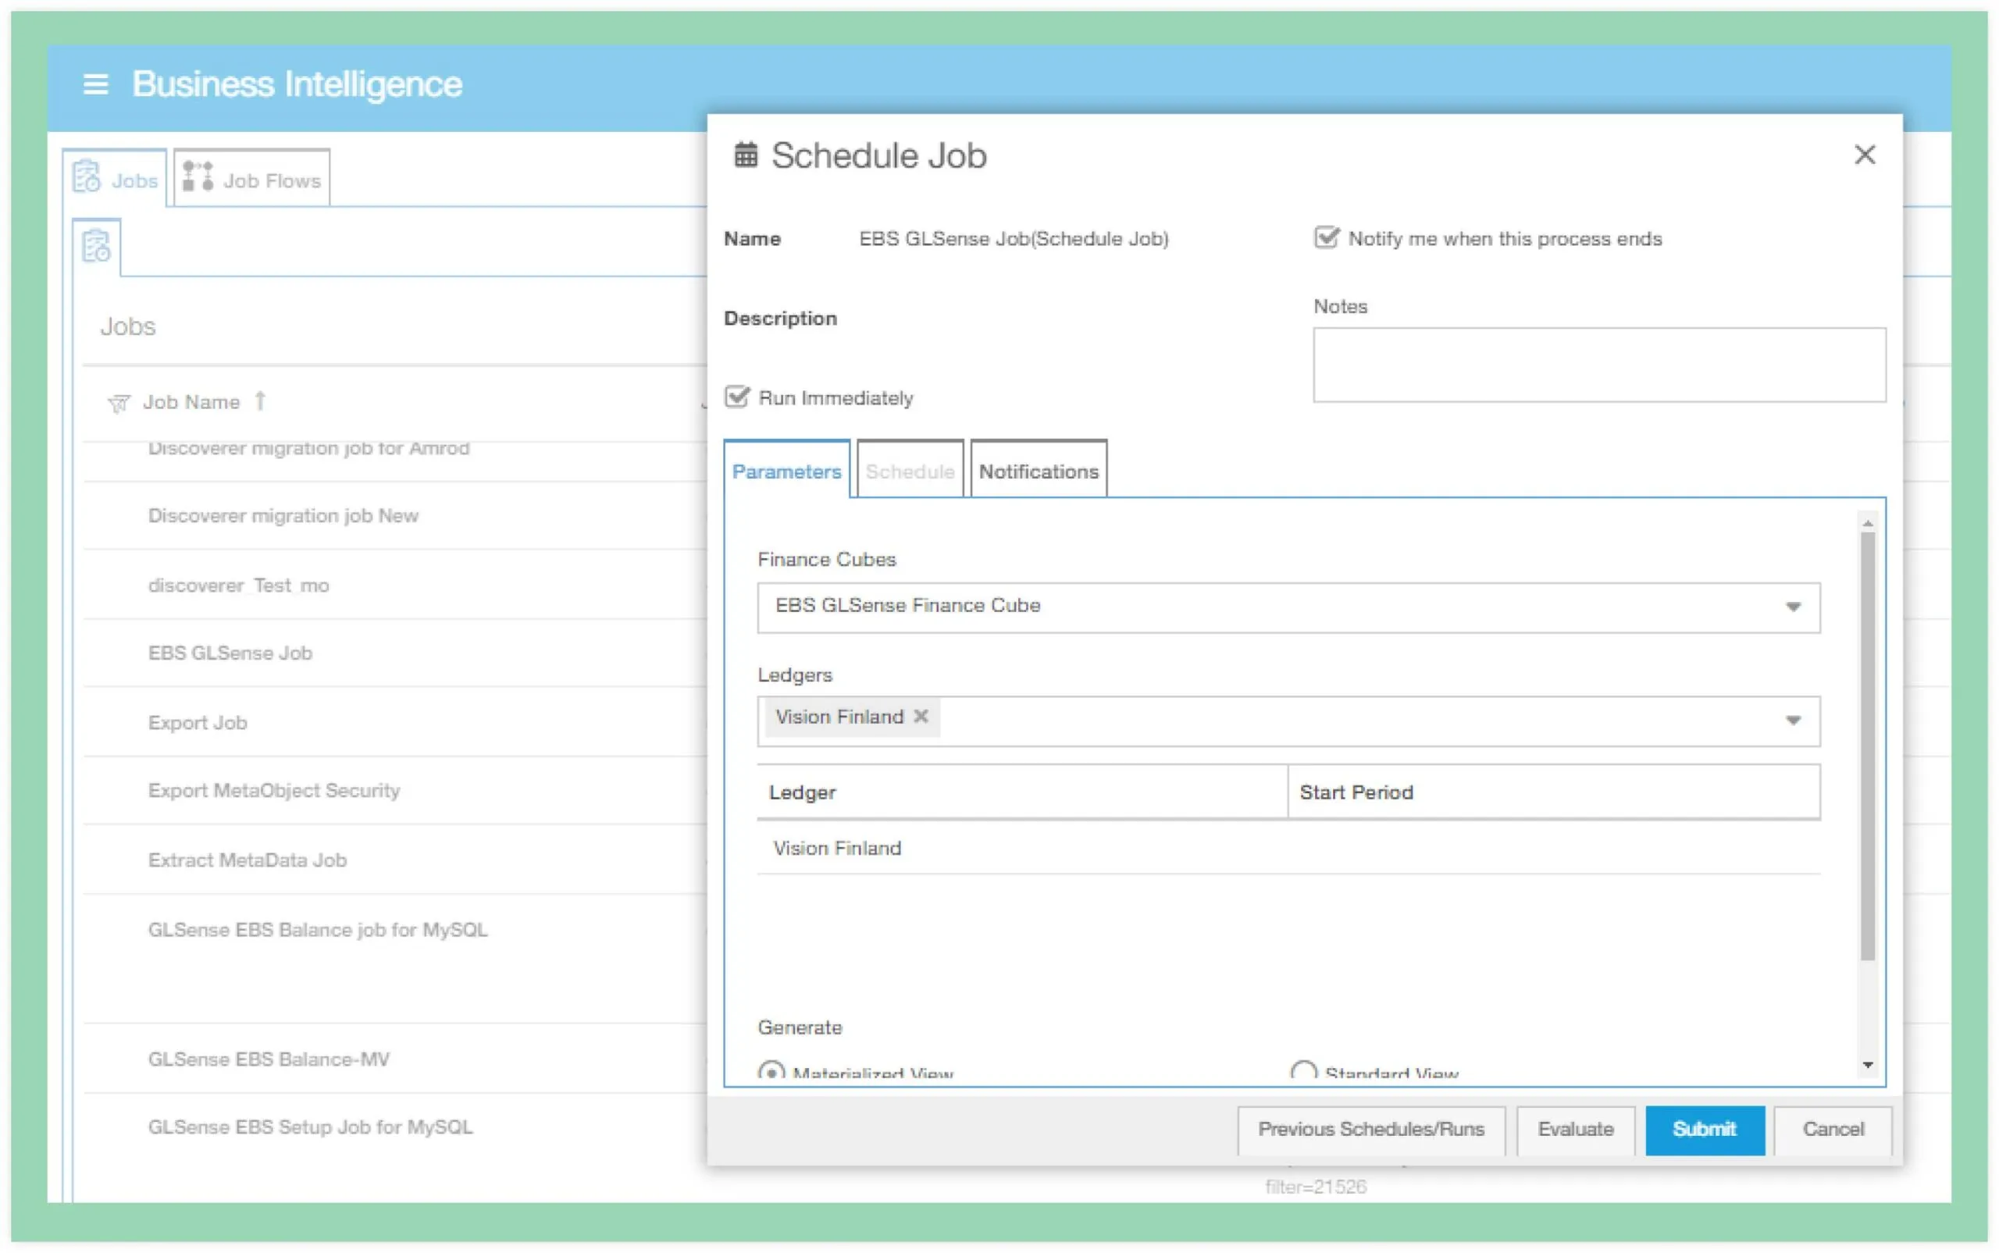The image size is (1999, 1253).
Task: Click the Job Flows diagram icon
Action: [x=198, y=177]
